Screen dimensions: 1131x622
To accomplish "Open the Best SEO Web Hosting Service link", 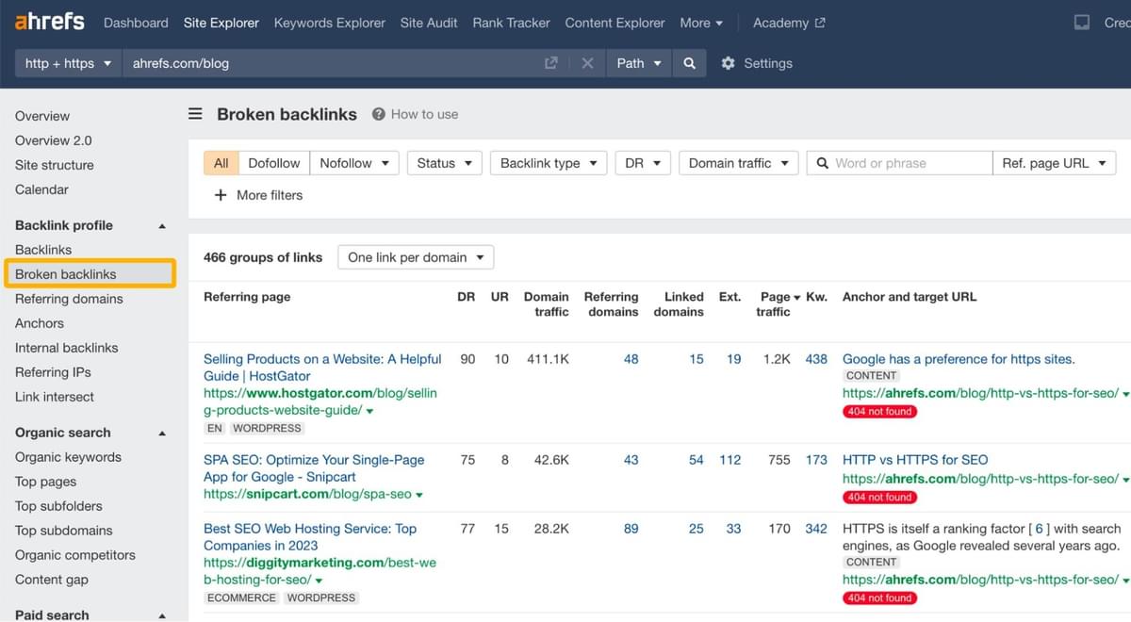I will 310,537.
